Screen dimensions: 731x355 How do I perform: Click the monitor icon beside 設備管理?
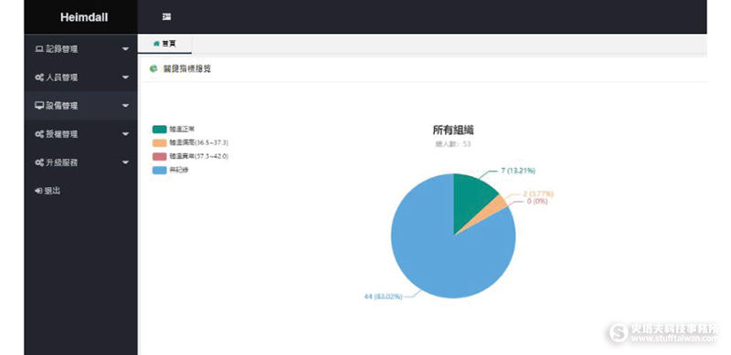39,106
